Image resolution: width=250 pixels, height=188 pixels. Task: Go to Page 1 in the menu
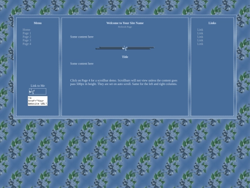pos(27,33)
